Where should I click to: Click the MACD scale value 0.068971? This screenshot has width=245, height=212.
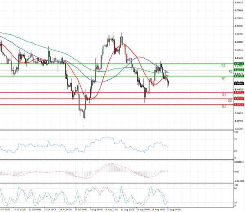[x=239, y=162]
